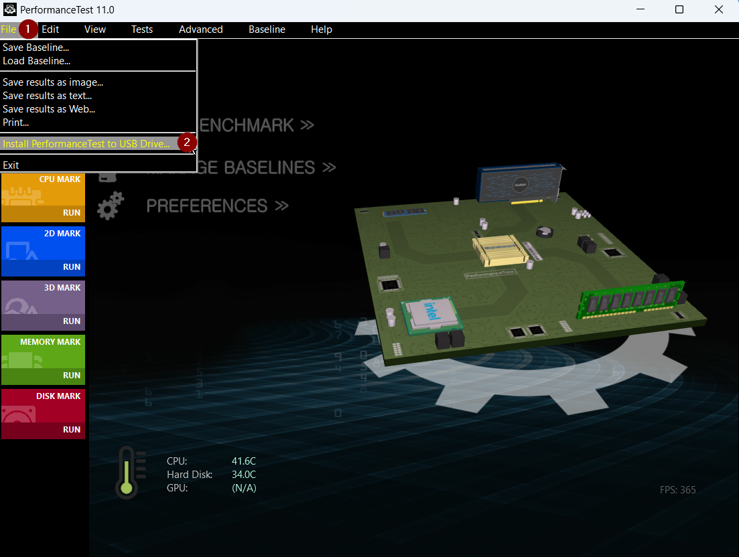Choose Print... menu entry
This screenshot has width=739, height=557.
(x=98, y=123)
